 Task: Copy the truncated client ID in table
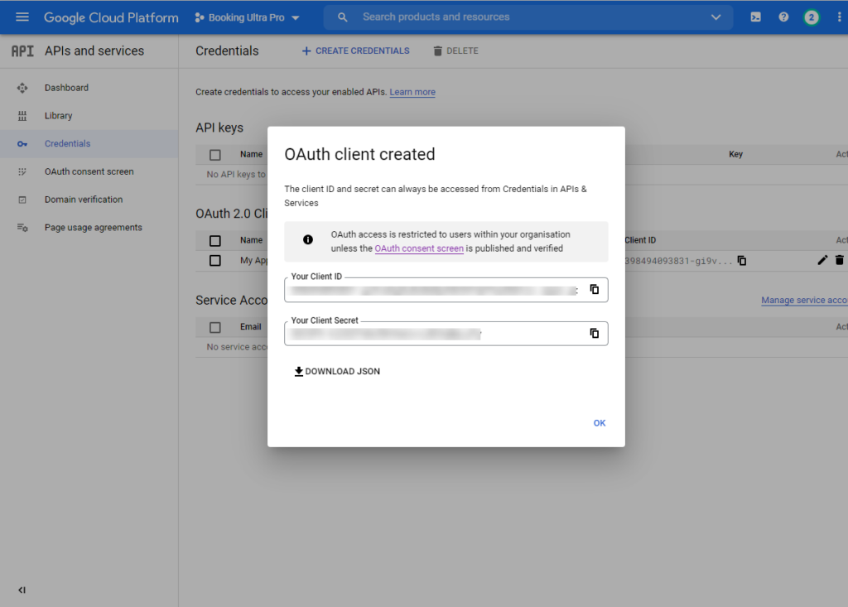tap(742, 261)
